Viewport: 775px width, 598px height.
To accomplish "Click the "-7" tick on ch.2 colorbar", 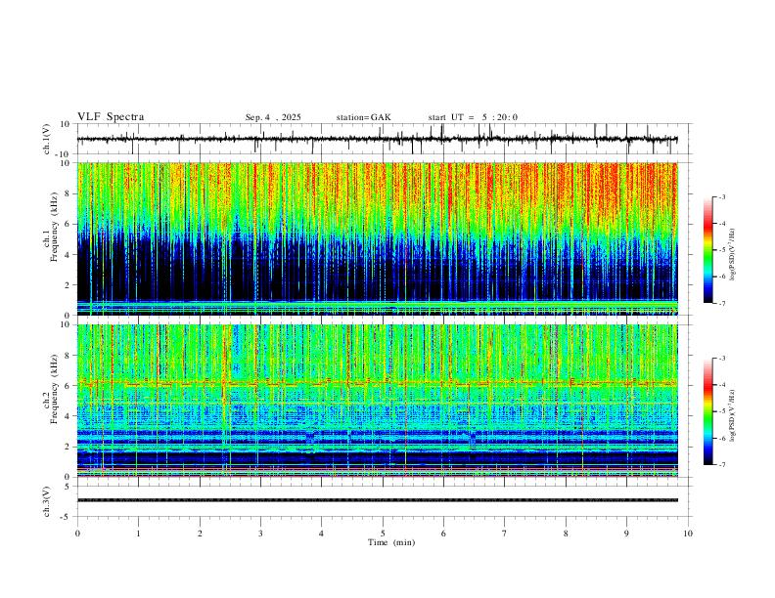I will tap(722, 465).
